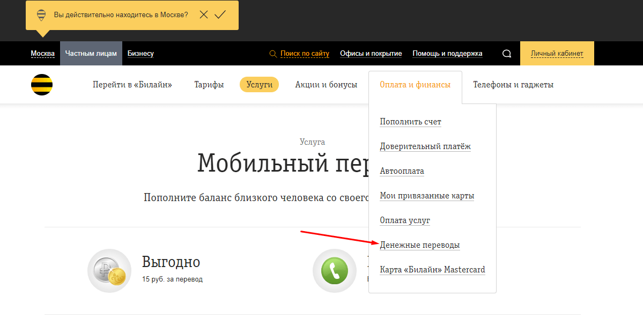Click the ruble coins icon beside Выгодно
The image size is (643, 318).
[109, 271]
